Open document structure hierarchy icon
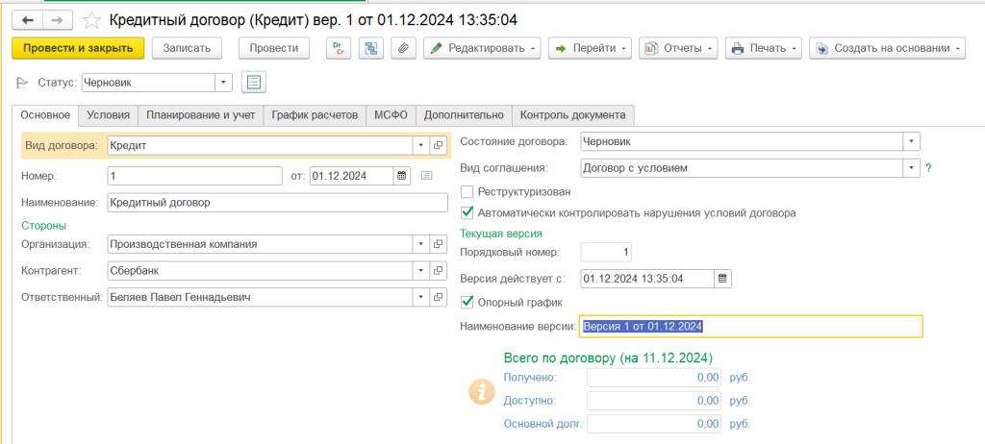 pyautogui.click(x=370, y=48)
